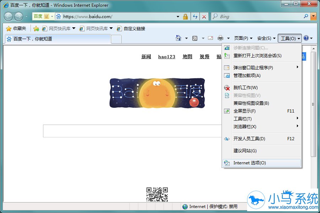
Task: Click the 新闻 link on Baidu
Action: pyautogui.click(x=146, y=57)
